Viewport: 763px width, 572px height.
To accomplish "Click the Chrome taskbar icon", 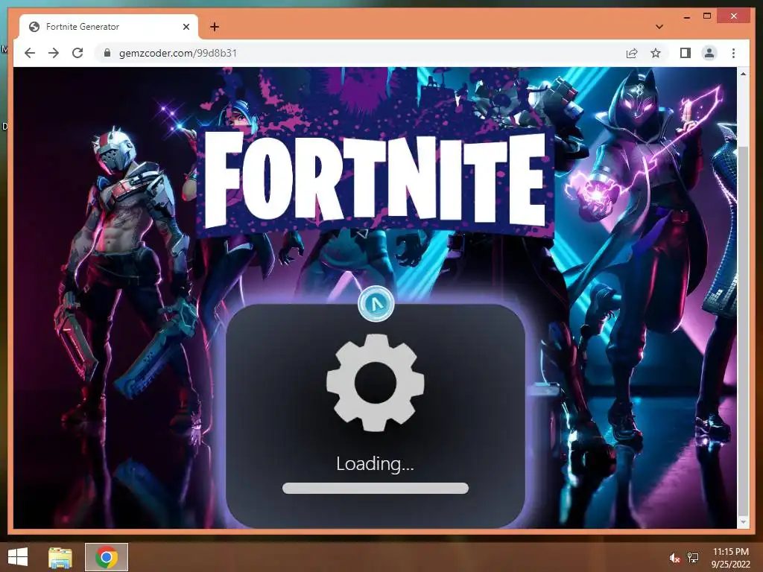I will pos(107,557).
